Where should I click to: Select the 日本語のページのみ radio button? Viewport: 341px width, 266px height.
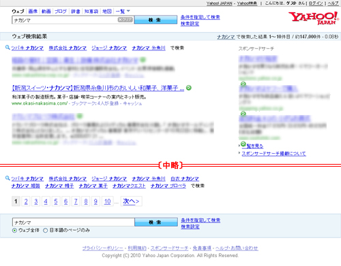(45, 231)
